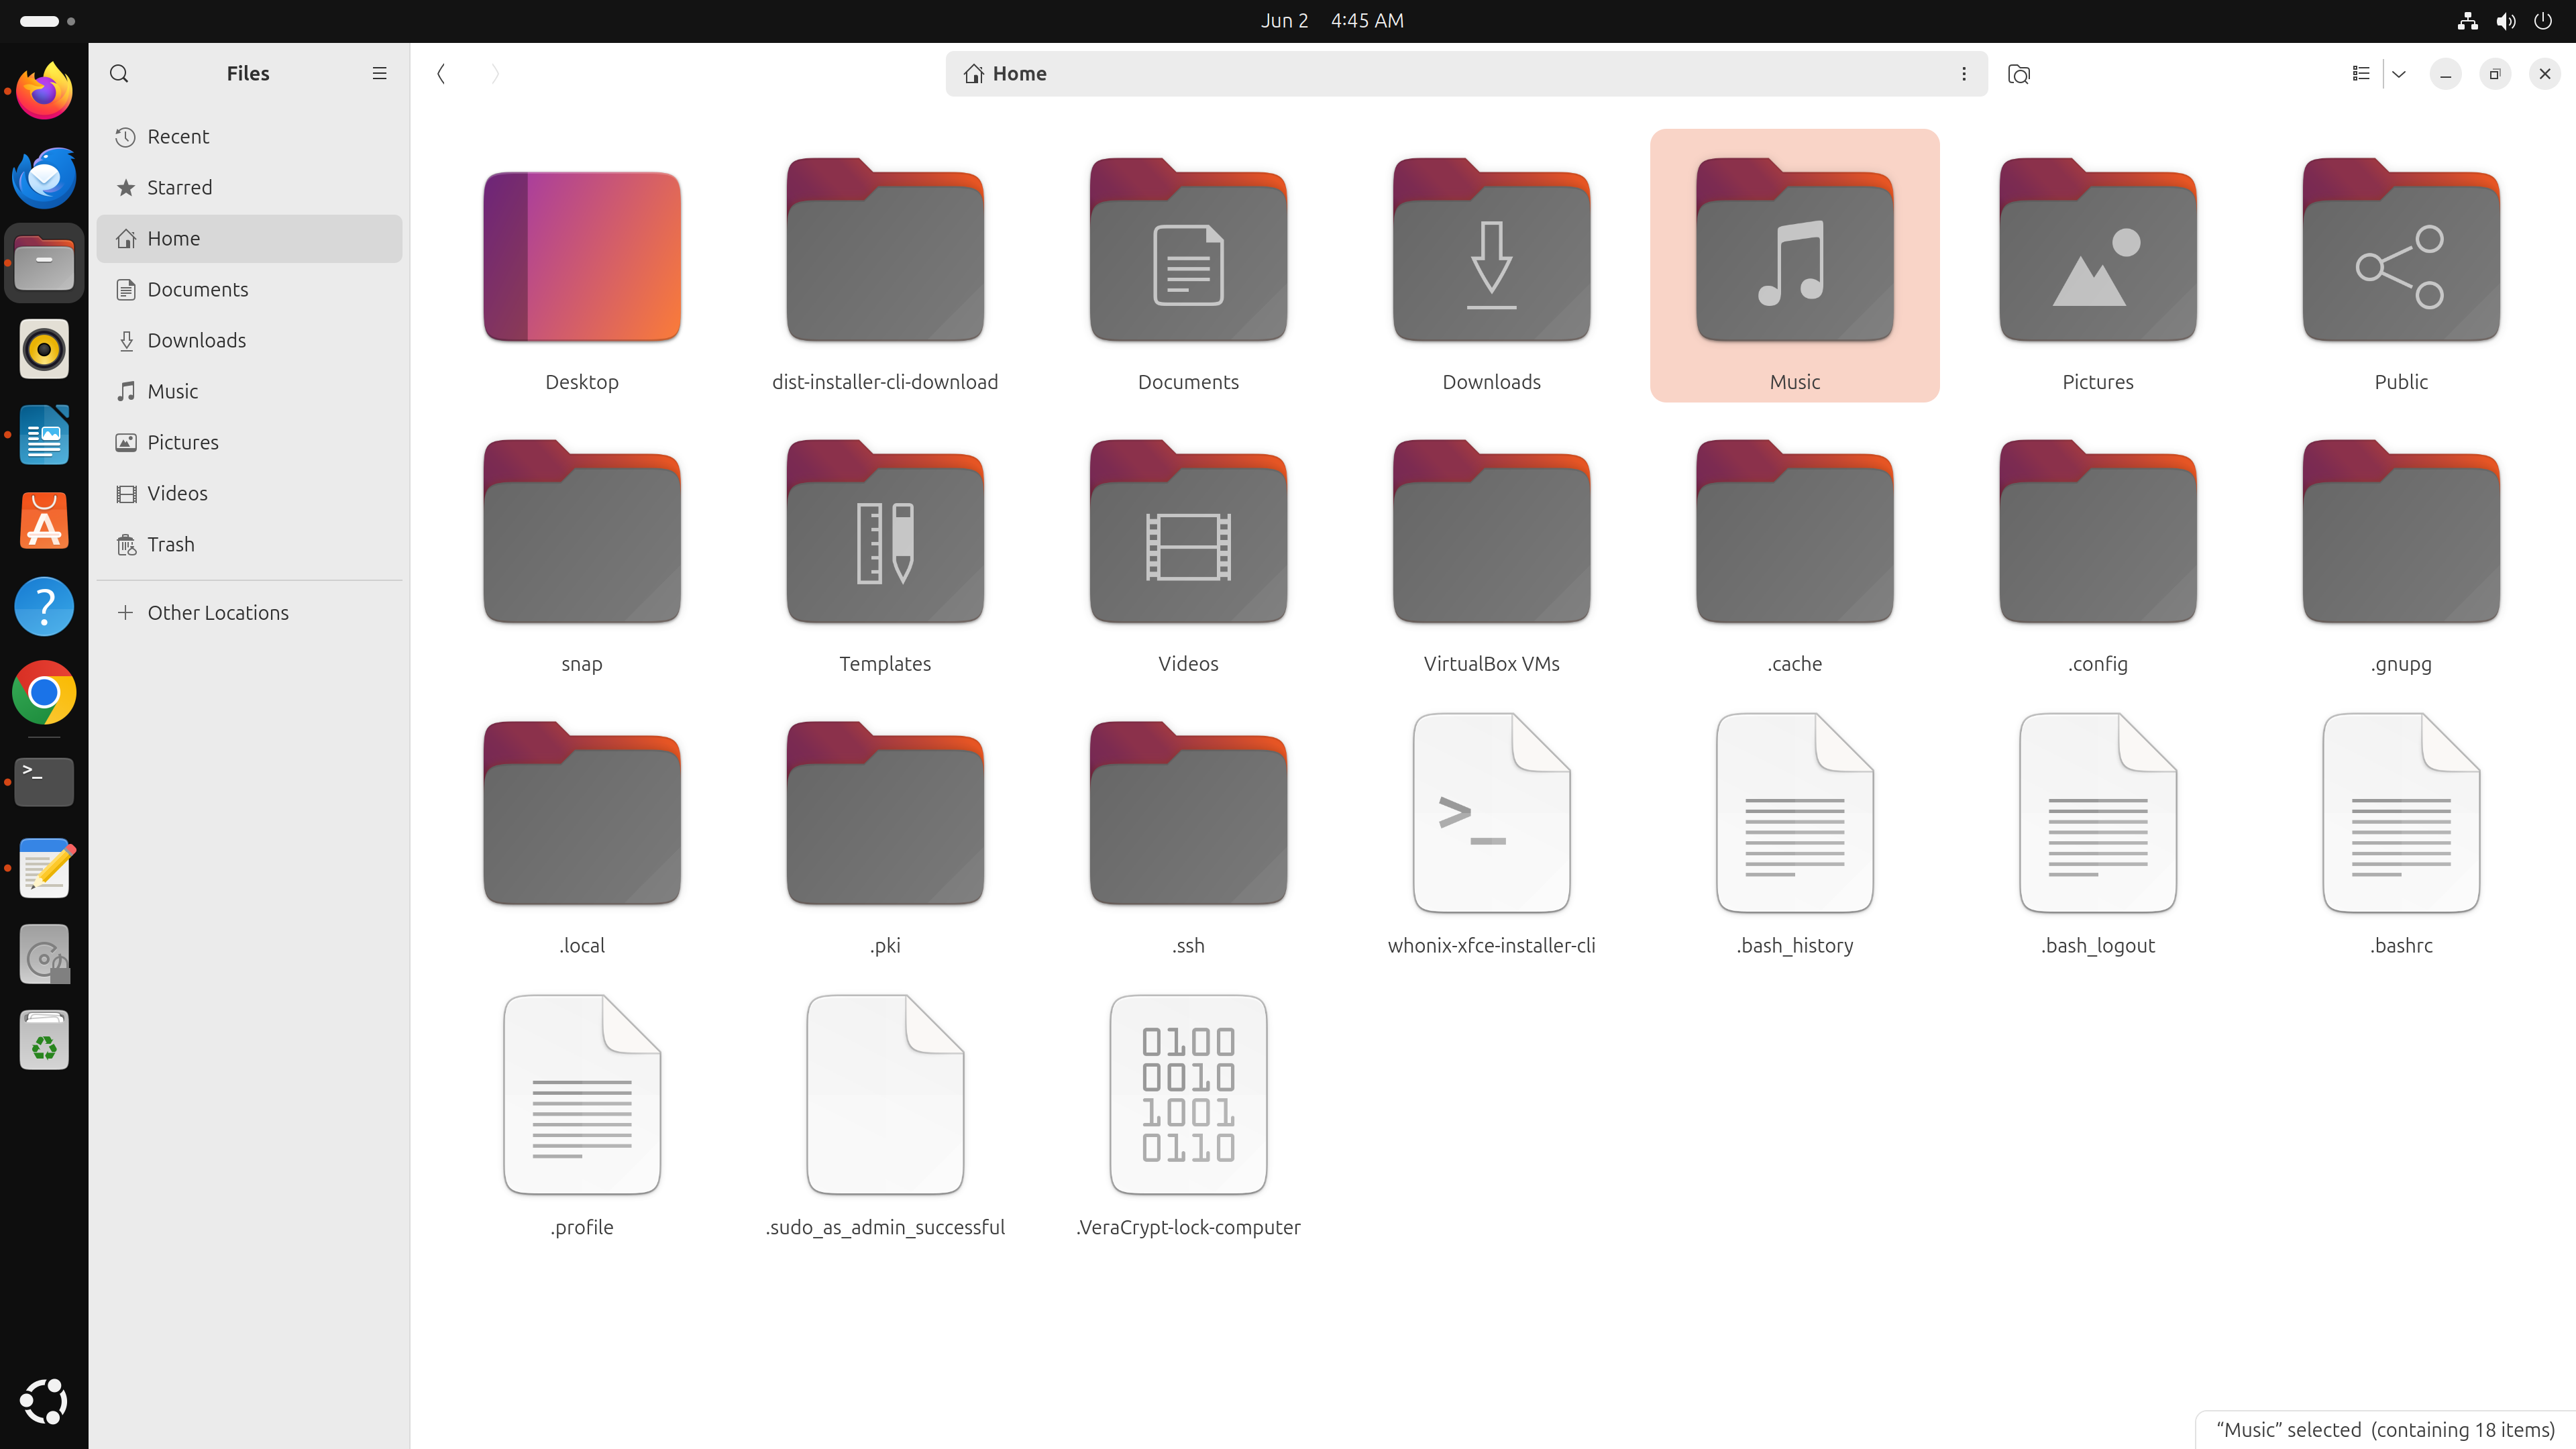Open Recent in the sidebar

177,136
